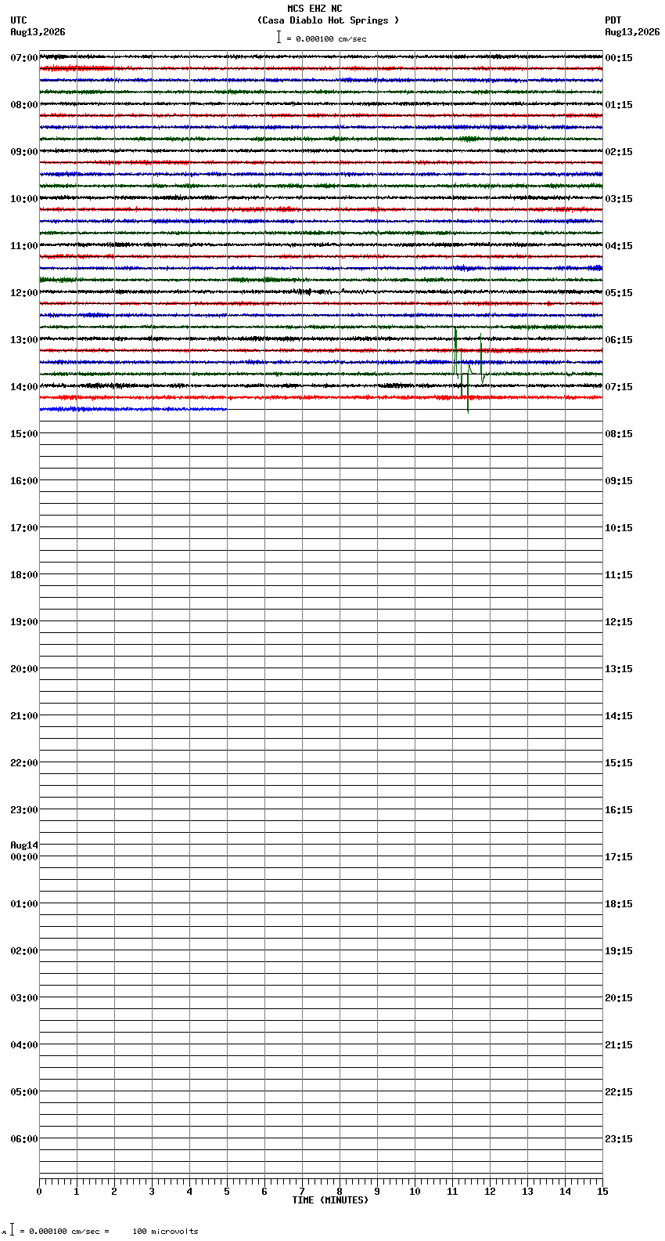Click the large green spike near minute 11
The height and width of the screenshot is (1241, 665).
[455, 351]
